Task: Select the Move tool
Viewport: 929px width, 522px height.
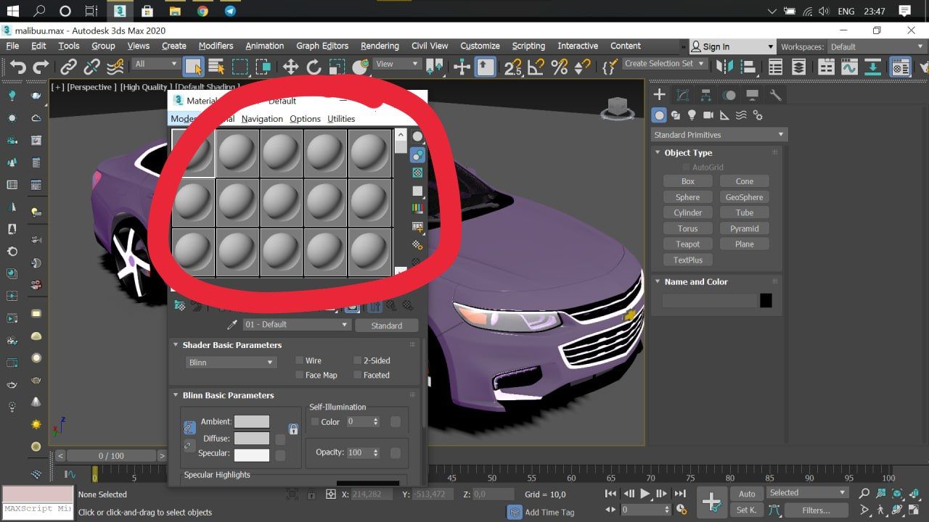Action: (x=290, y=67)
